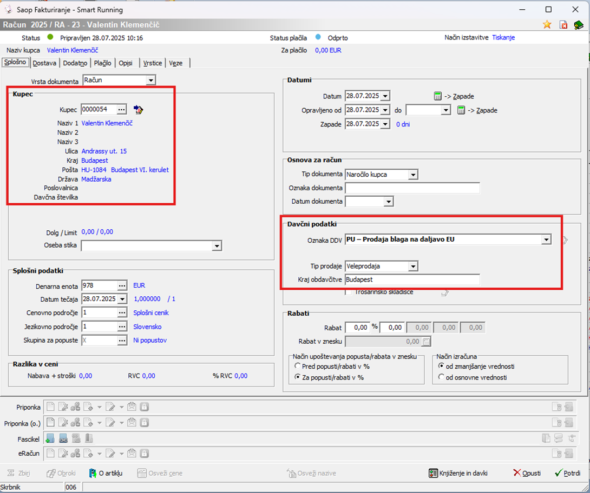
Task: Open the Opisi tab
Action: click(x=126, y=63)
